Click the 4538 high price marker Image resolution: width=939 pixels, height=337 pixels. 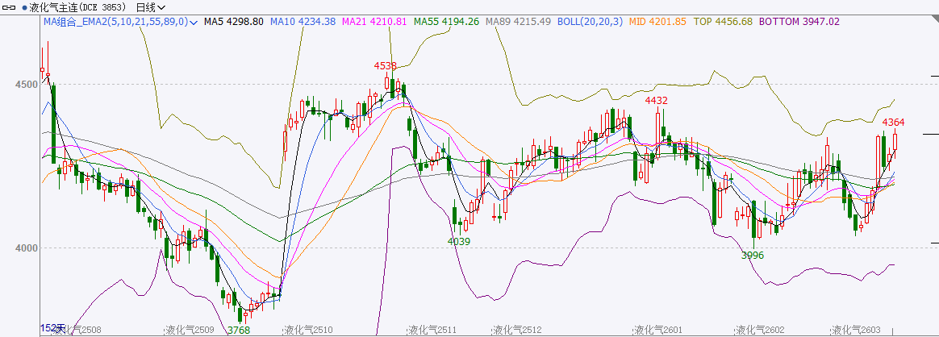tap(386, 66)
